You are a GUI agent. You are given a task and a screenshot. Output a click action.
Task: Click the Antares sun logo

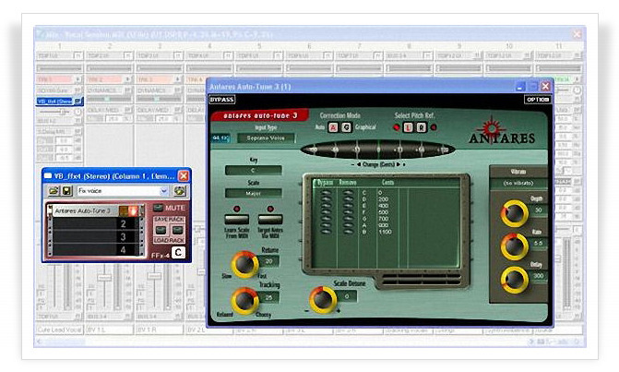(x=491, y=128)
